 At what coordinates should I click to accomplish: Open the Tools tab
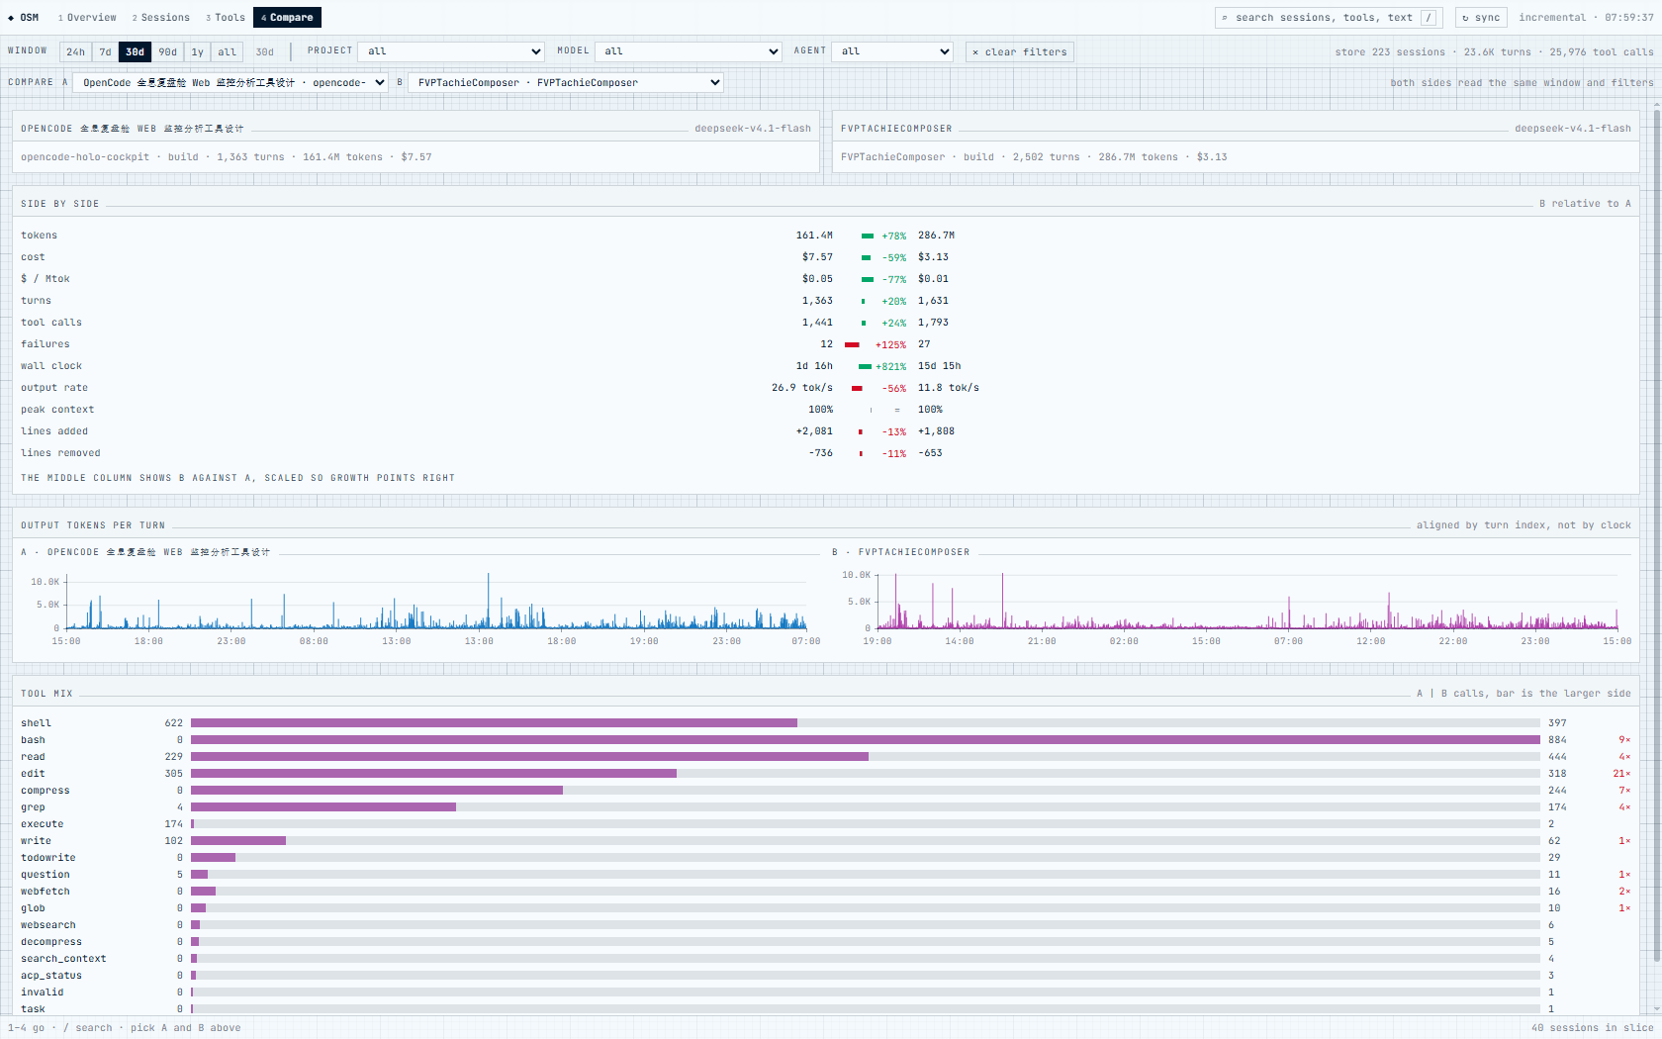[x=226, y=18]
